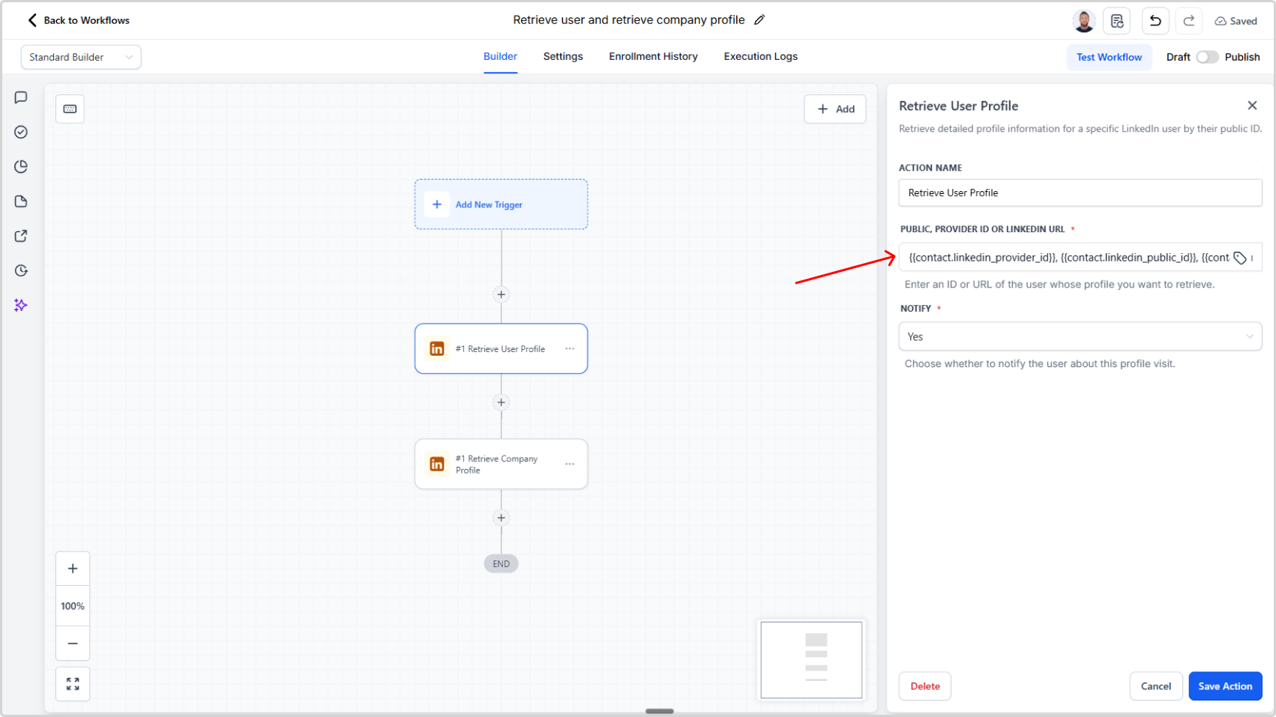
Task: Select the tasks check-circle sidebar icon
Action: click(x=20, y=132)
